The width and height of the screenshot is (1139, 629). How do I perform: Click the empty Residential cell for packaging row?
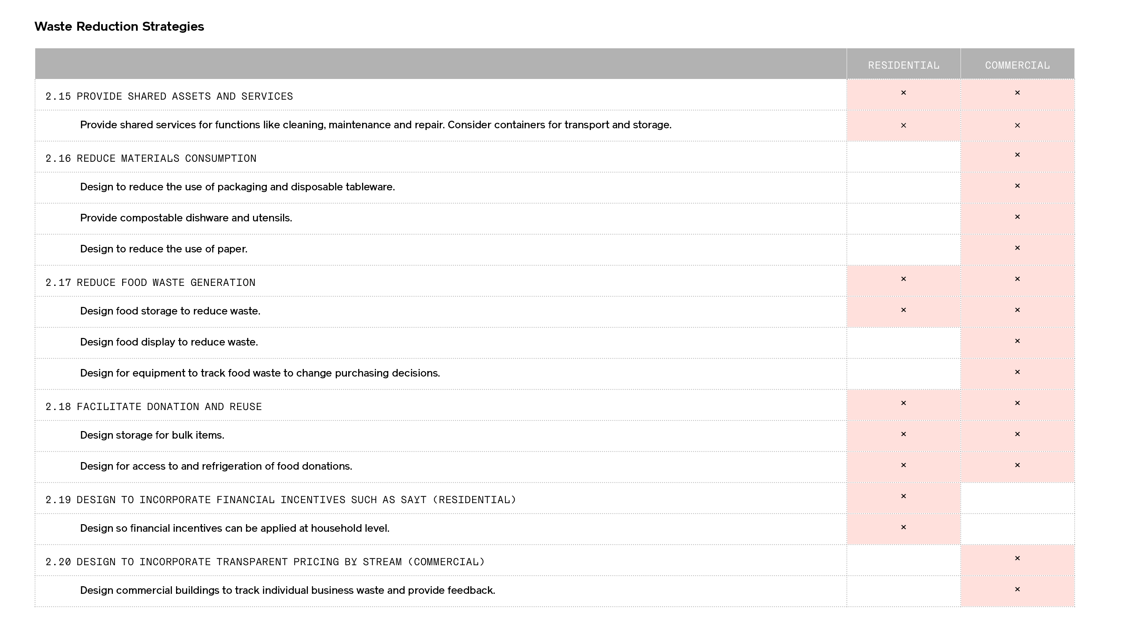pos(903,188)
